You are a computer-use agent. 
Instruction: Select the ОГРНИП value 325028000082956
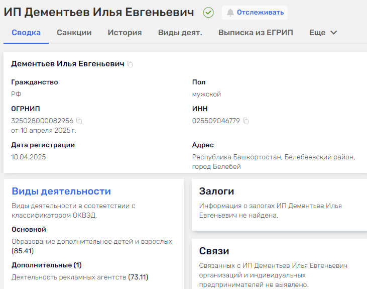point(42,121)
